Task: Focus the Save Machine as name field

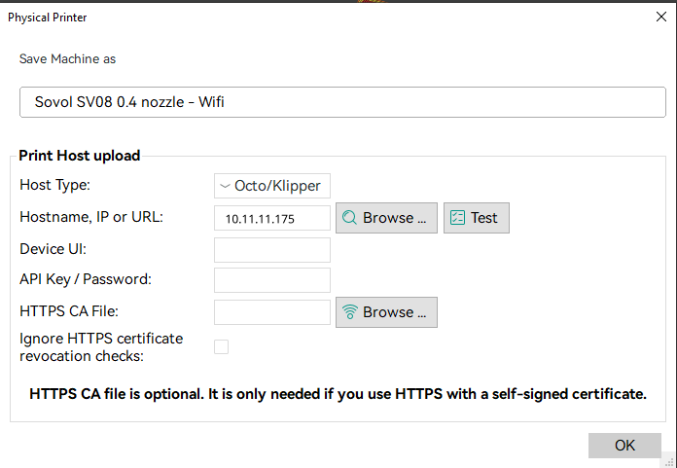Action: tap(342, 101)
